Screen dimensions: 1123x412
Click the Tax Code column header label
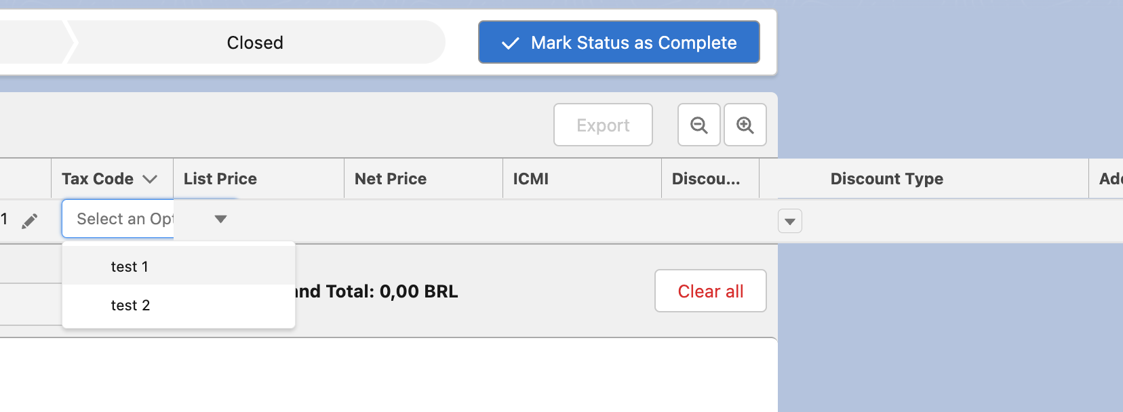[98, 179]
